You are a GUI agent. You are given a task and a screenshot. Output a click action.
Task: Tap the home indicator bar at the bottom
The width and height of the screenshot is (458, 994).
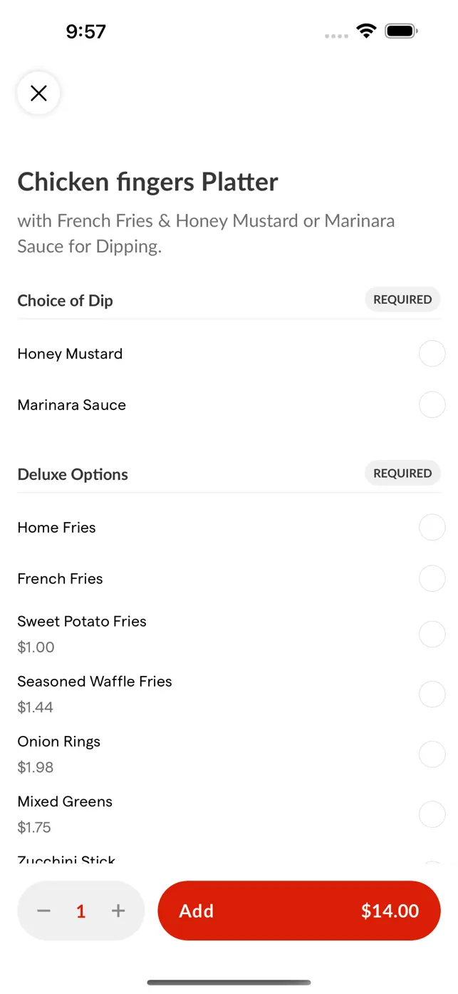(x=229, y=981)
